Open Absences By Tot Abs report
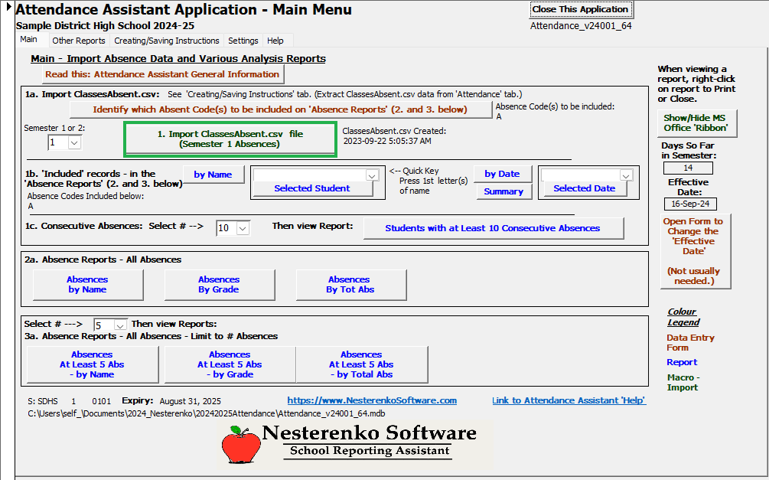The height and width of the screenshot is (480, 769). coord(350,284)
